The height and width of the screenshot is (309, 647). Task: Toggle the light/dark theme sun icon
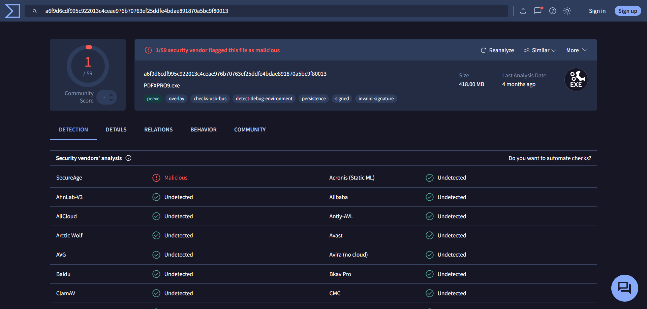pos(567,11)
